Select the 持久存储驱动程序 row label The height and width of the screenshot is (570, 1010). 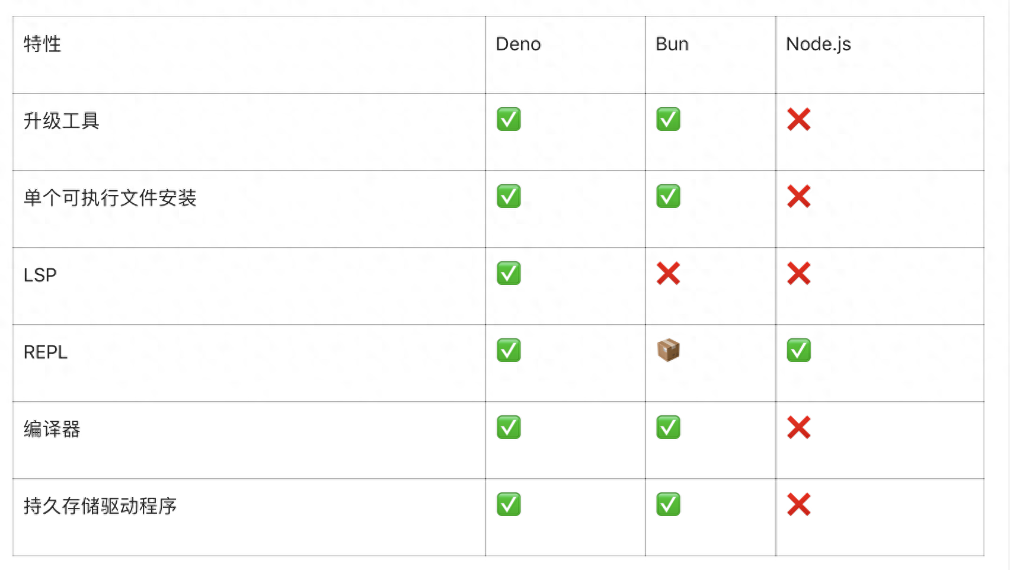tap(100, 506)
